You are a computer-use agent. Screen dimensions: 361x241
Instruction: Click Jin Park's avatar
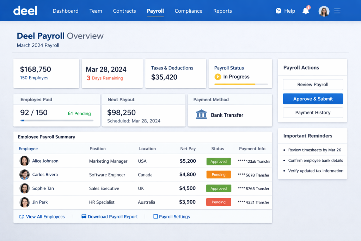[24, 202]
